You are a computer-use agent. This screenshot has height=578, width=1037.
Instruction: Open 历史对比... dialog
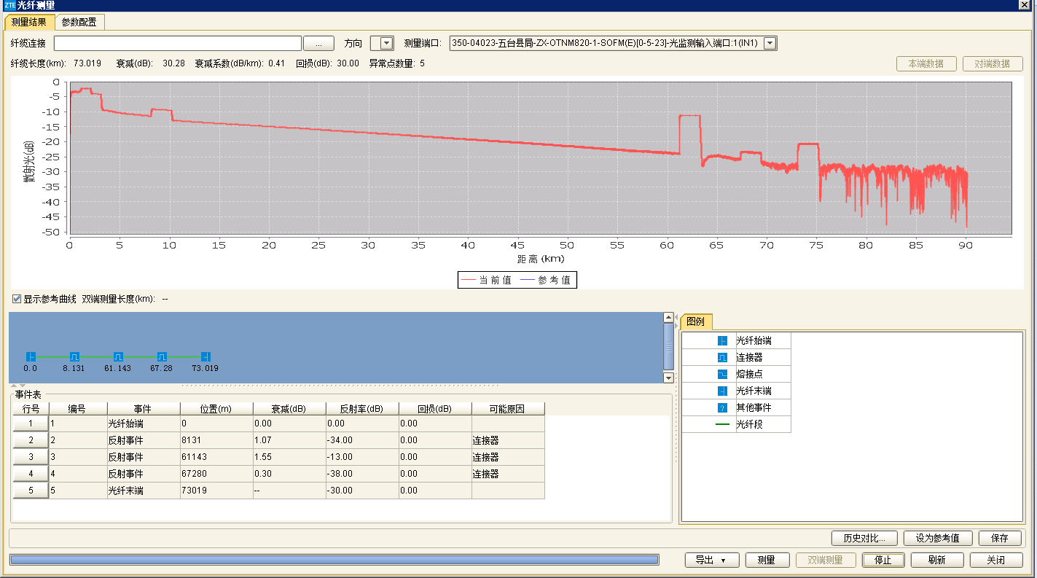[864, 538]
